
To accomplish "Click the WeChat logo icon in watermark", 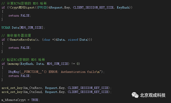I will tap(135, 95).
